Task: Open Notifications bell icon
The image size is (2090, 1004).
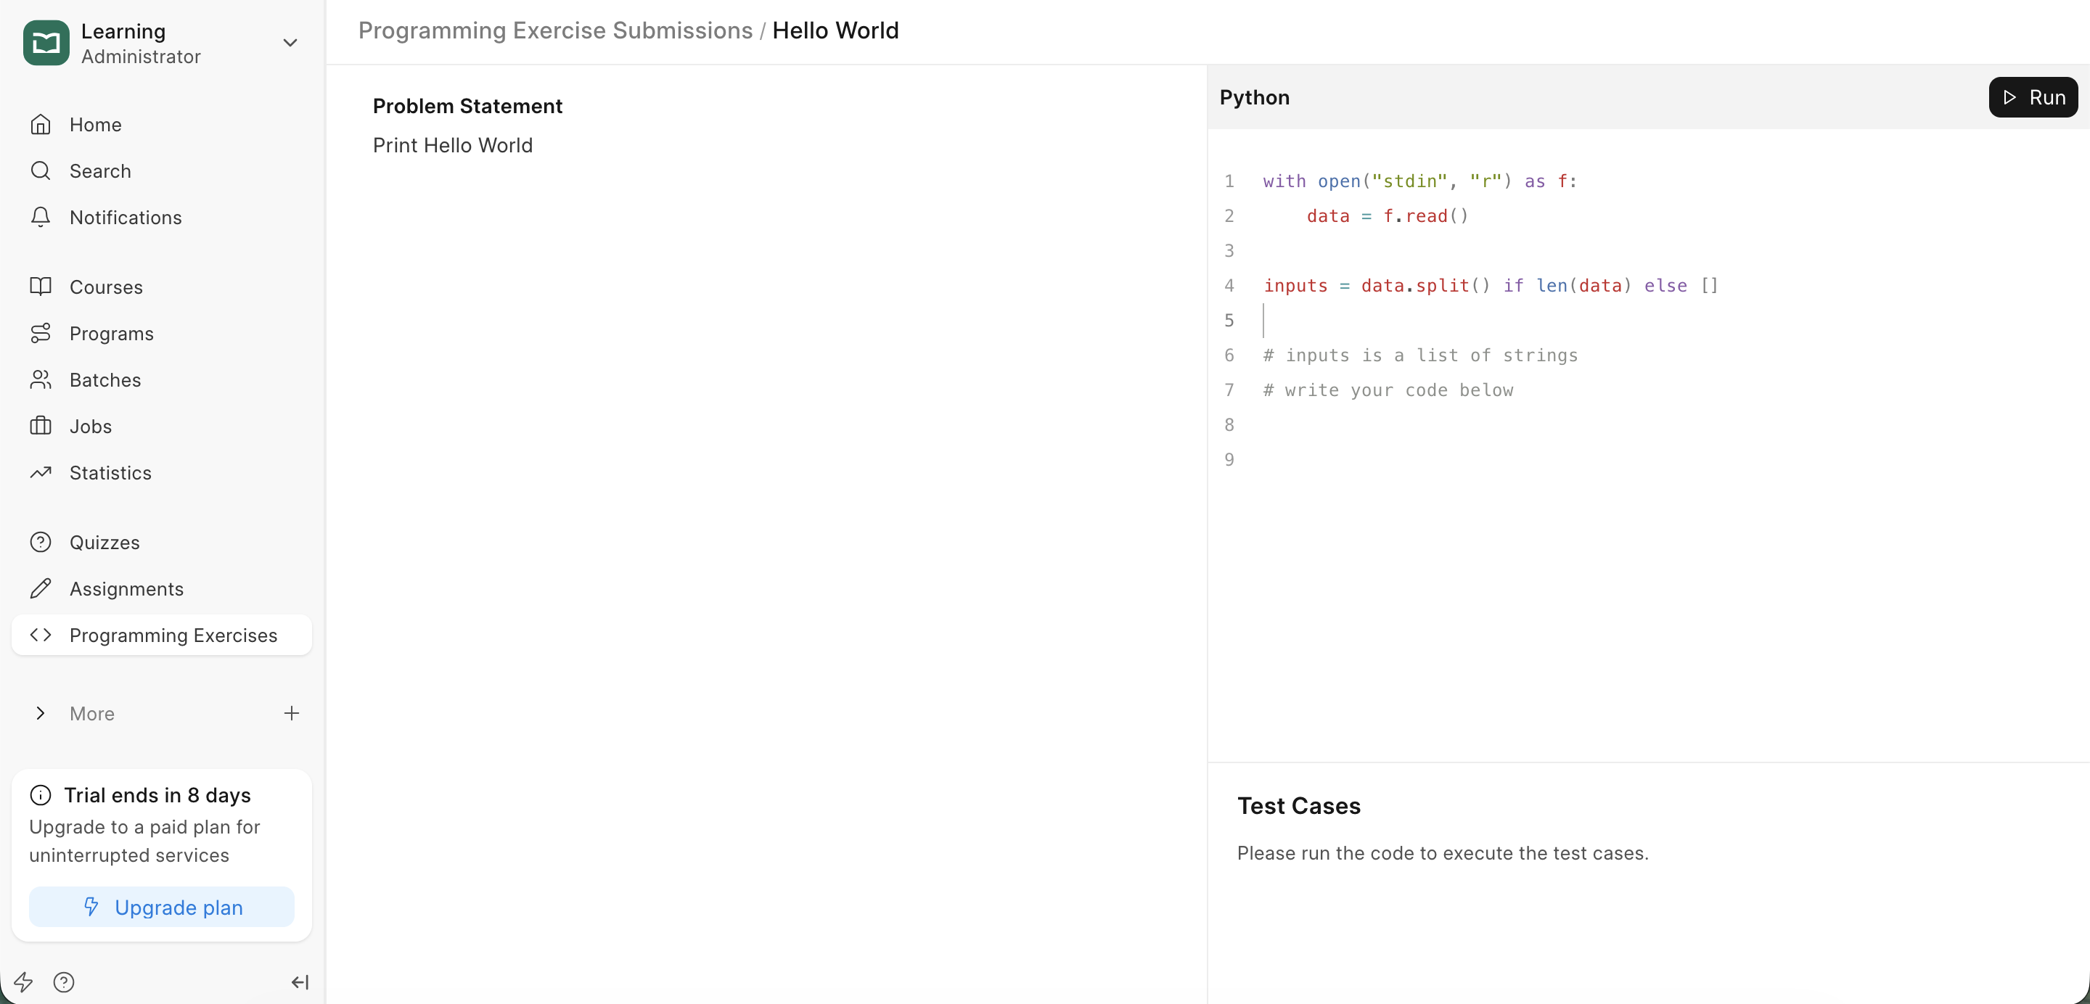Action: (41, 218)
